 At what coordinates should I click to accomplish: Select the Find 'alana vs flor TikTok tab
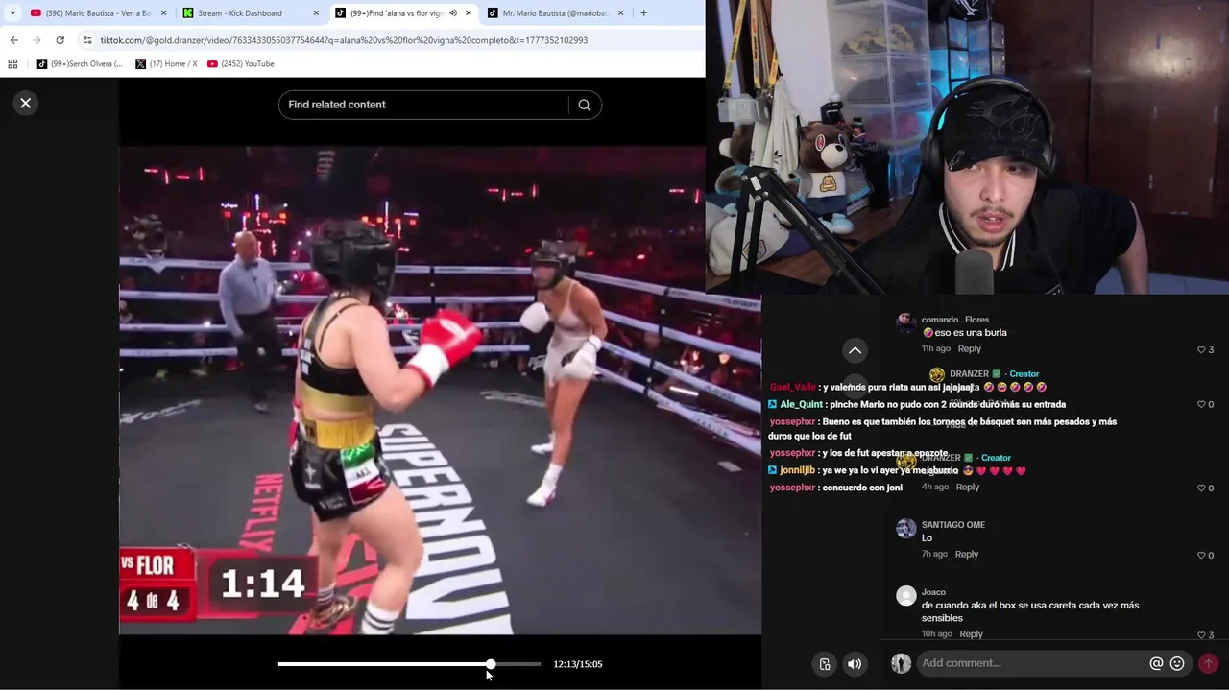tap(396, 12)
